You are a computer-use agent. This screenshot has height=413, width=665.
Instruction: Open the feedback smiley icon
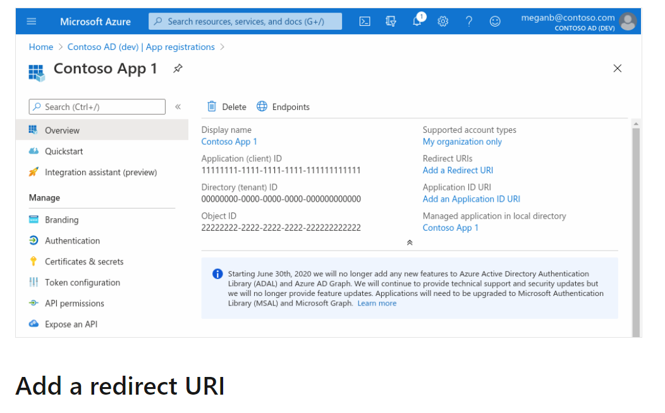[x=495, y=22]
